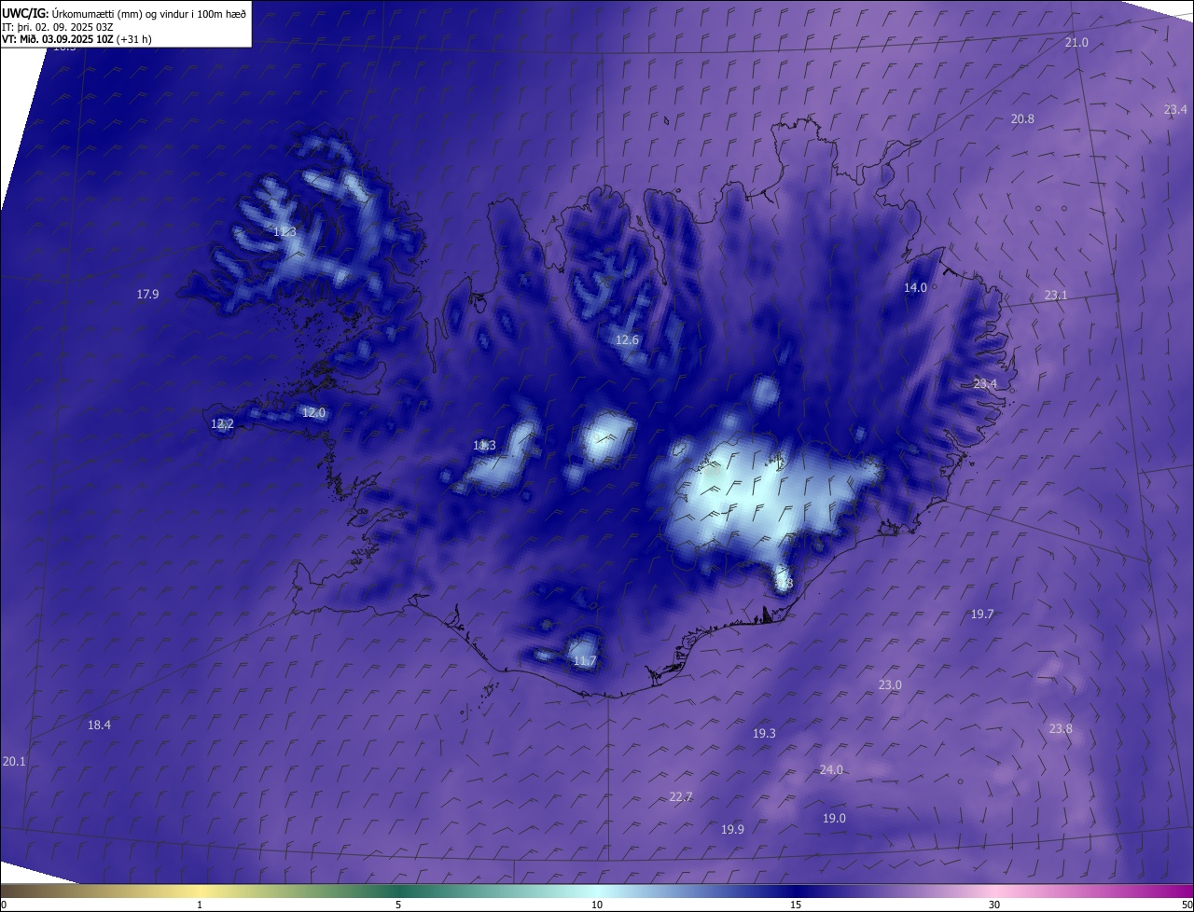Pick the 12.2 value label
1194x912 pixels.
coord(222,423)
